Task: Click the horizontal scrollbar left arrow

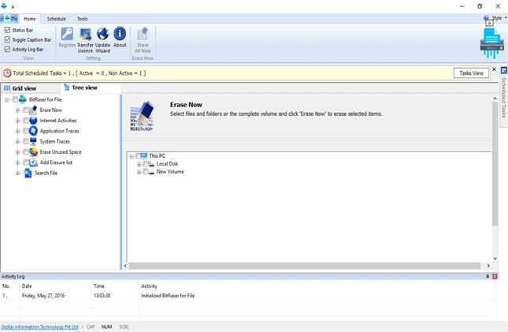Action: 126,266
